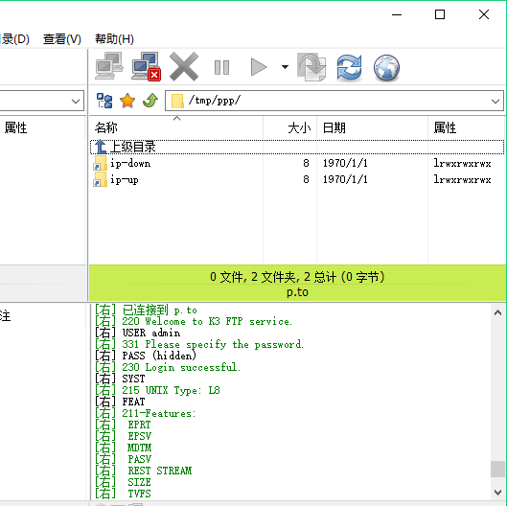Click the disconnect icon with red X

(x=146, y=66)
